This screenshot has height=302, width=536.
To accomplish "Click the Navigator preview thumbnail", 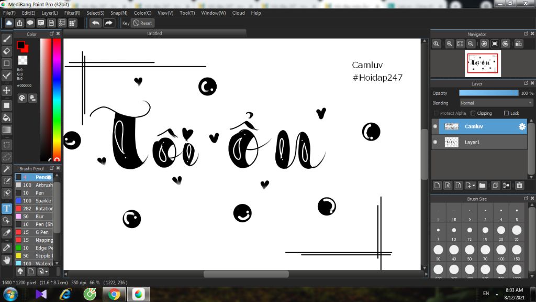I will coord(483,63).
